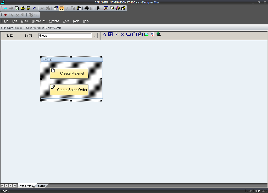268x193 pixels.
Task: Open the GuiXT menu
Action: pyautogui.click(x=25, y=21)
